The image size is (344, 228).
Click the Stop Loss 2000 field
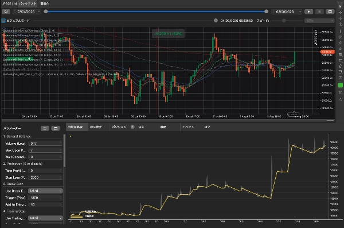tap(45, 177)
